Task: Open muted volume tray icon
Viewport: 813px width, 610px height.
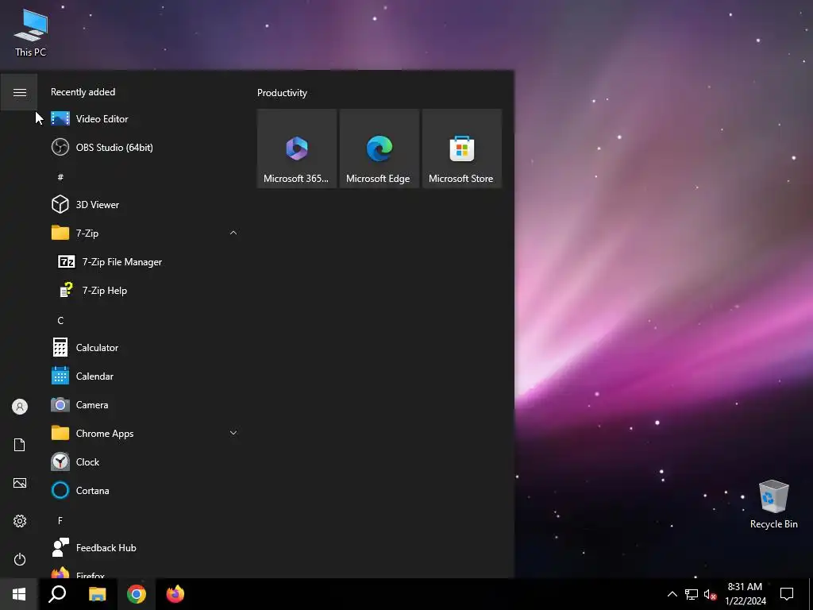Action: [x=711, y=594]
